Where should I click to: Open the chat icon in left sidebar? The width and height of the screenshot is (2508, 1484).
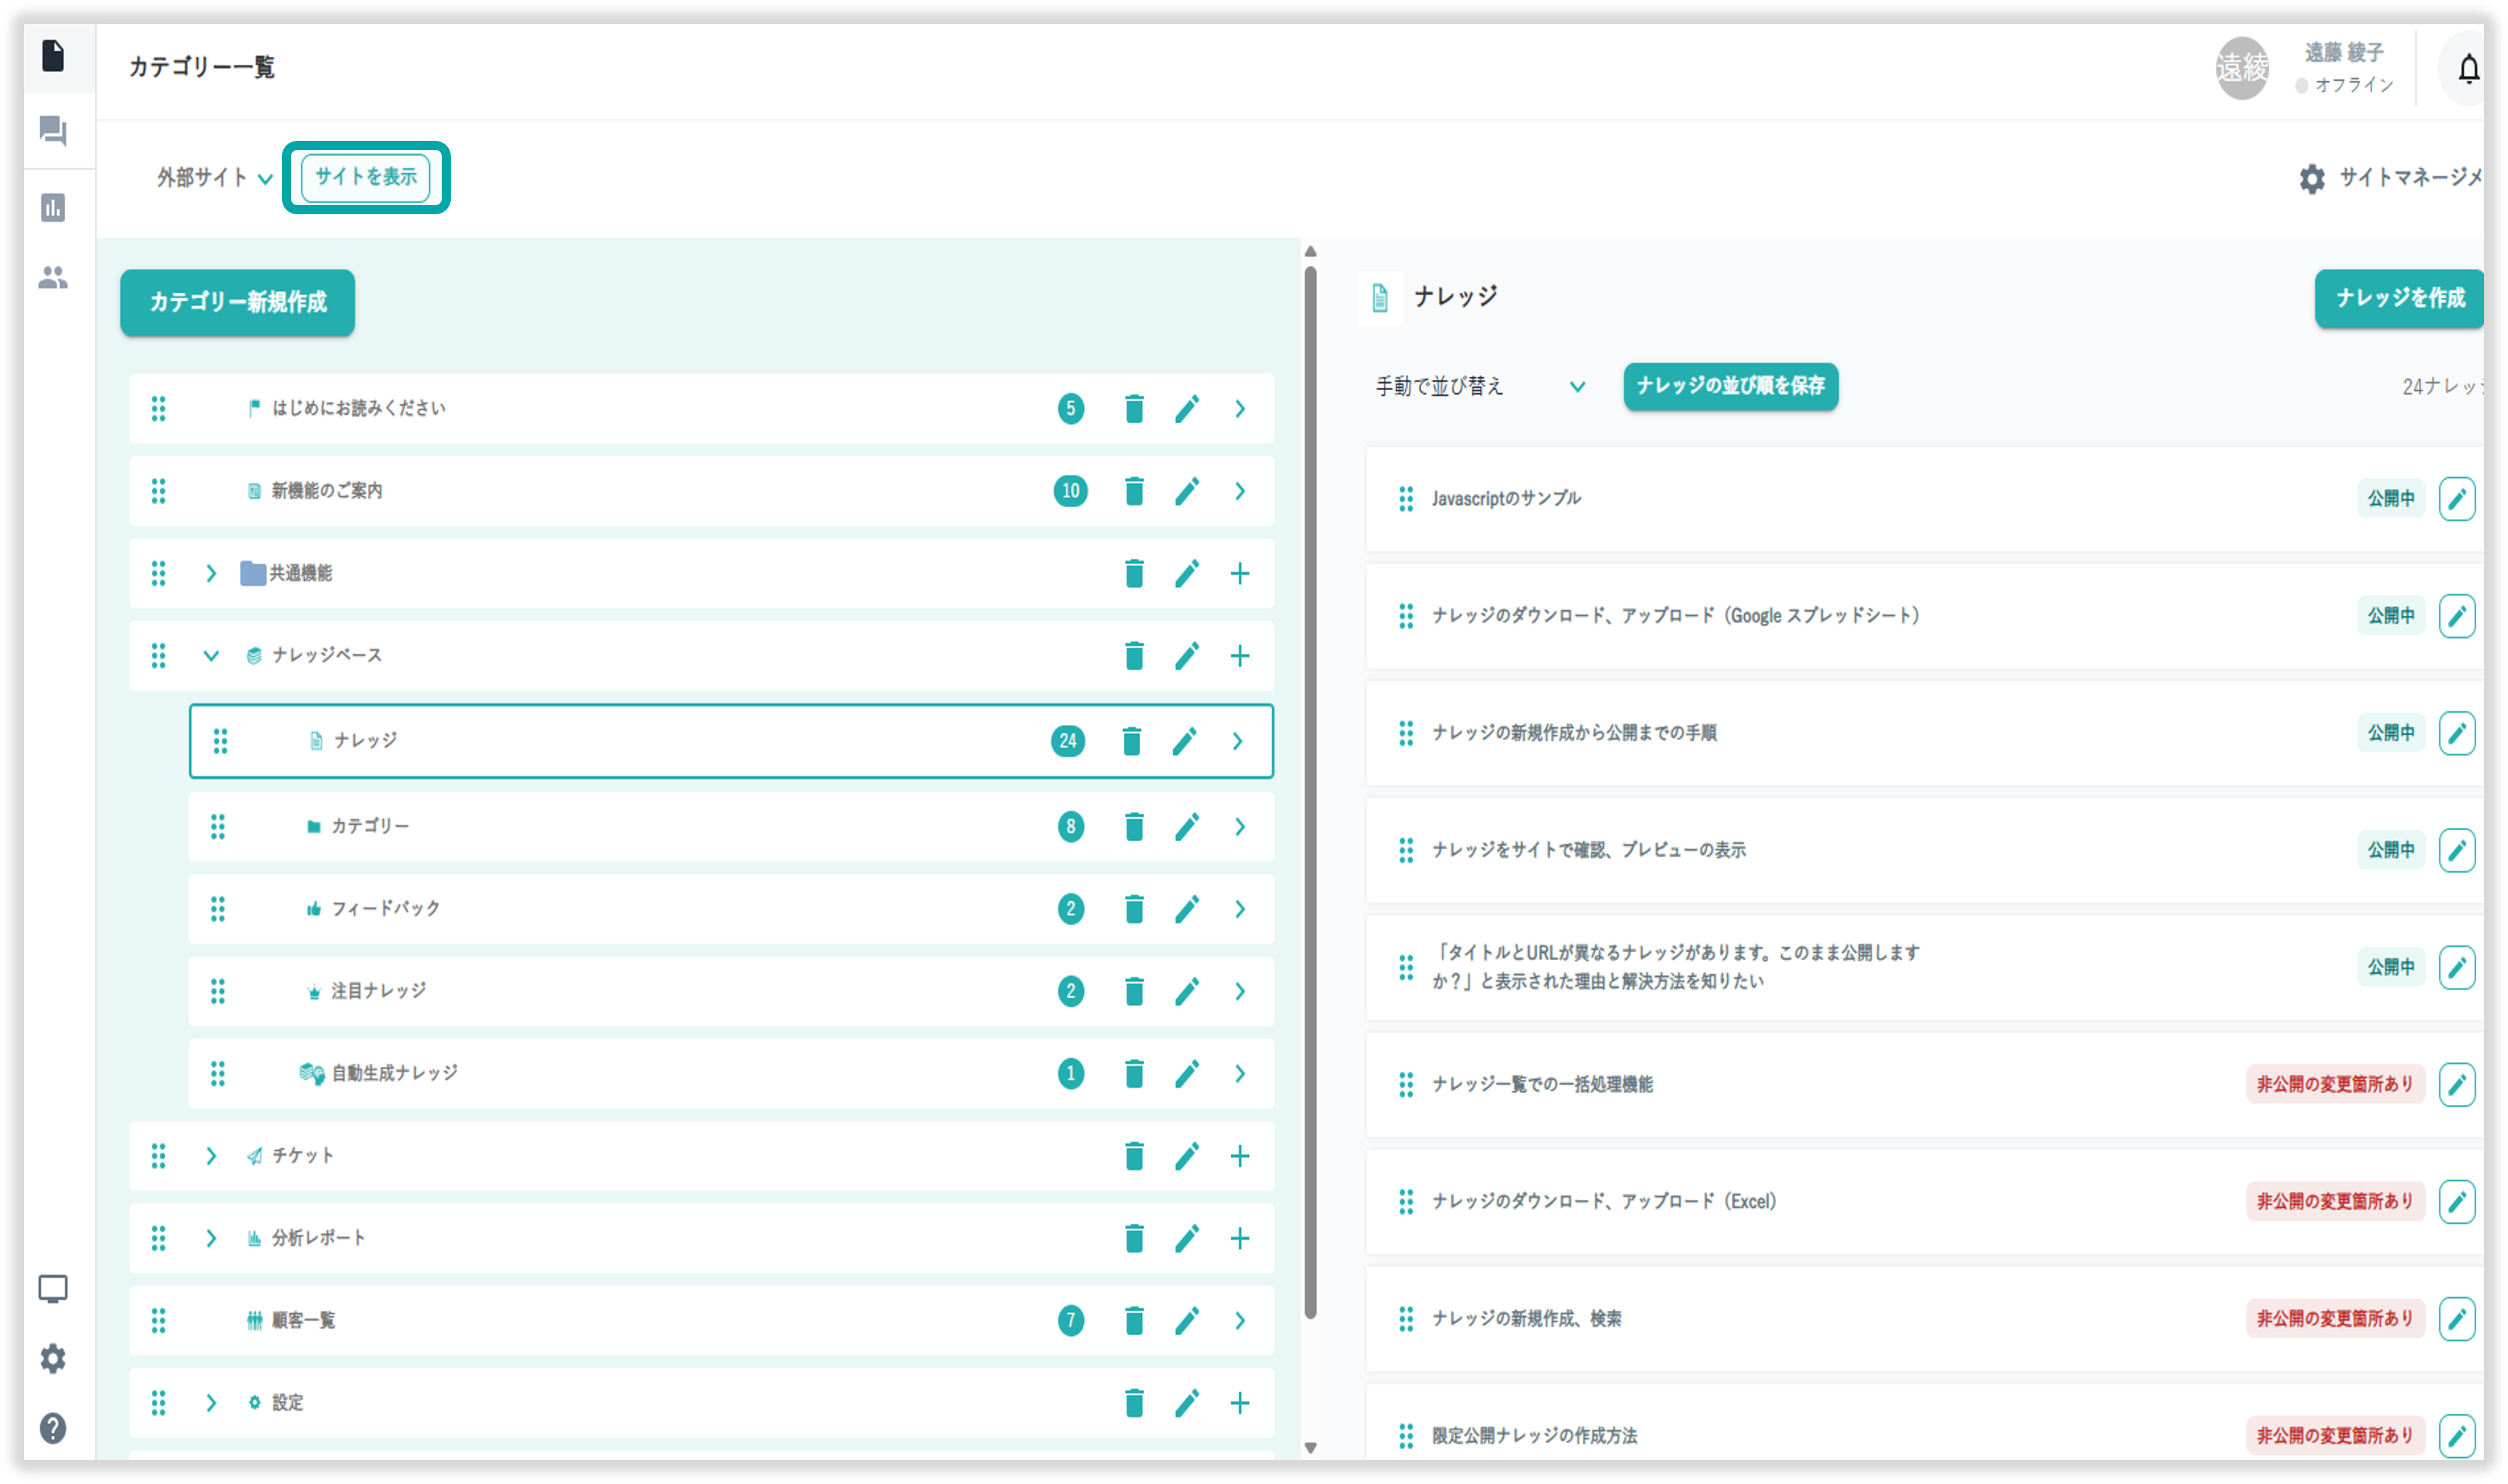[x=53, y=131]
